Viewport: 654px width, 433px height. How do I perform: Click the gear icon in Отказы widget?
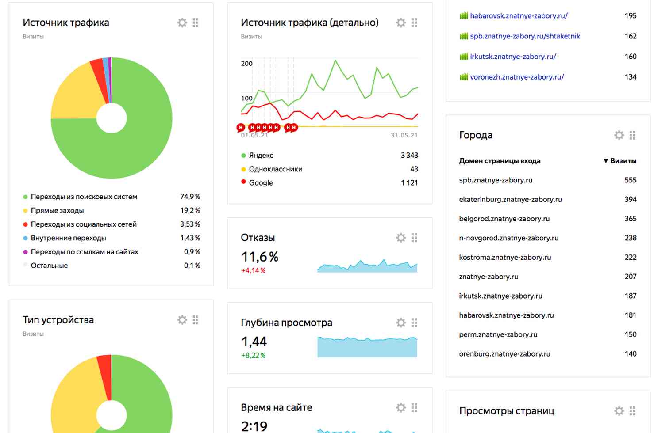(x=400, y=238)
